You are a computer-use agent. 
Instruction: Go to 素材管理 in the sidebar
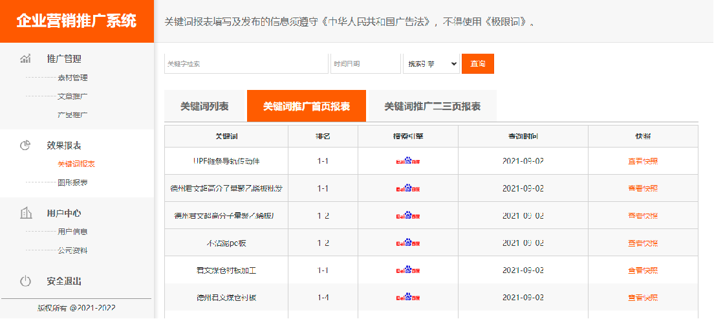coord(72,78)
